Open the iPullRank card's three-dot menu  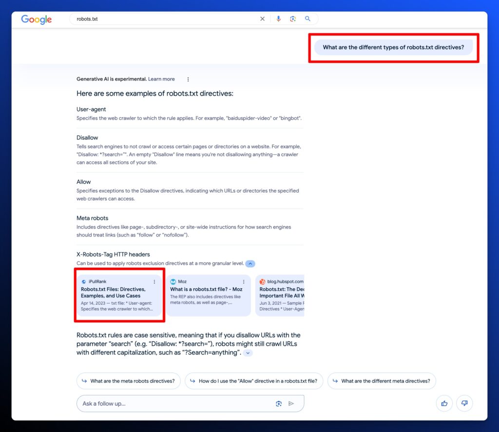click(x=154, y=282)
